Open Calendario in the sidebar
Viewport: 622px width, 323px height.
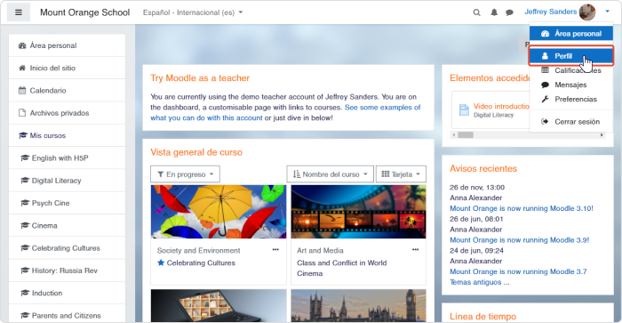point(67,91)
